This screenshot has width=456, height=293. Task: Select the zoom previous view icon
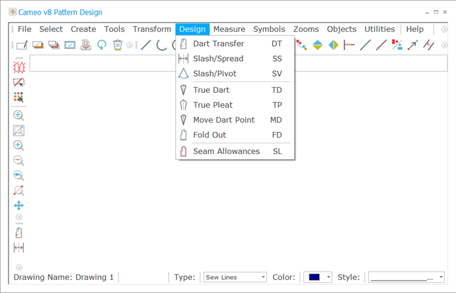(19, 175)
